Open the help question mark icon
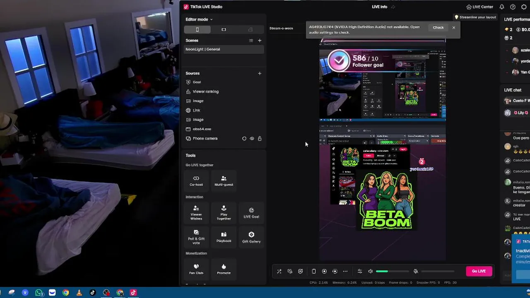Screen dimensions: 530x298 513,7
